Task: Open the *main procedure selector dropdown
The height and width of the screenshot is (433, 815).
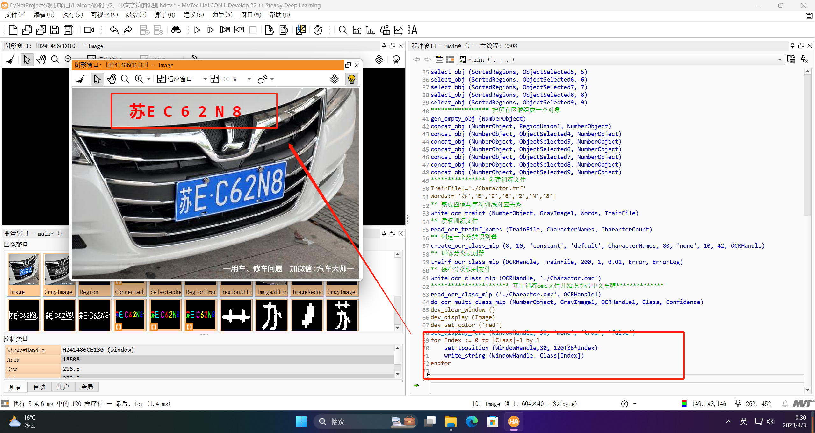Action: coord(779,60)
